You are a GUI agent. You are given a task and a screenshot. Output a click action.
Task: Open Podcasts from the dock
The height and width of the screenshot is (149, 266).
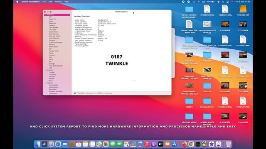click(154, 144)
